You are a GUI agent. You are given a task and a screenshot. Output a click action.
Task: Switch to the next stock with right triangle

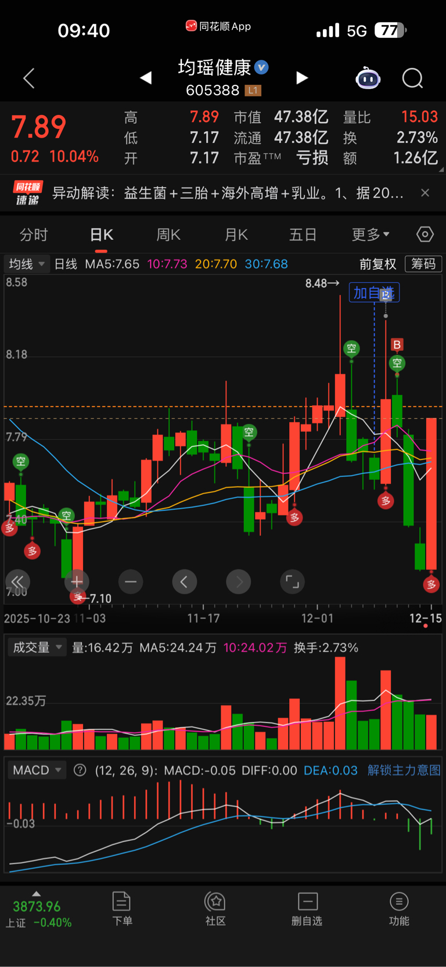(302, 78)
